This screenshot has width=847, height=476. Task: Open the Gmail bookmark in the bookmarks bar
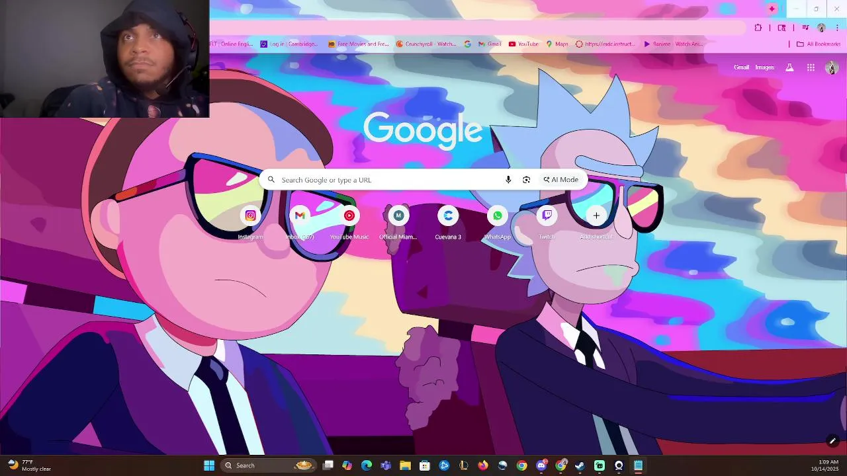pyautogui.click(x=489, y=44)
